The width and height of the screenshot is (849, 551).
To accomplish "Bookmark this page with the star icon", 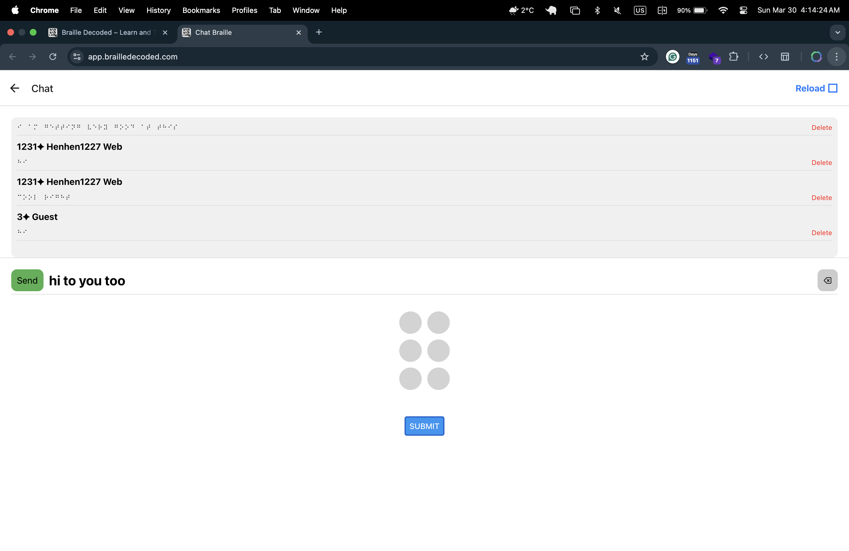I will click(x=644, y=57).
